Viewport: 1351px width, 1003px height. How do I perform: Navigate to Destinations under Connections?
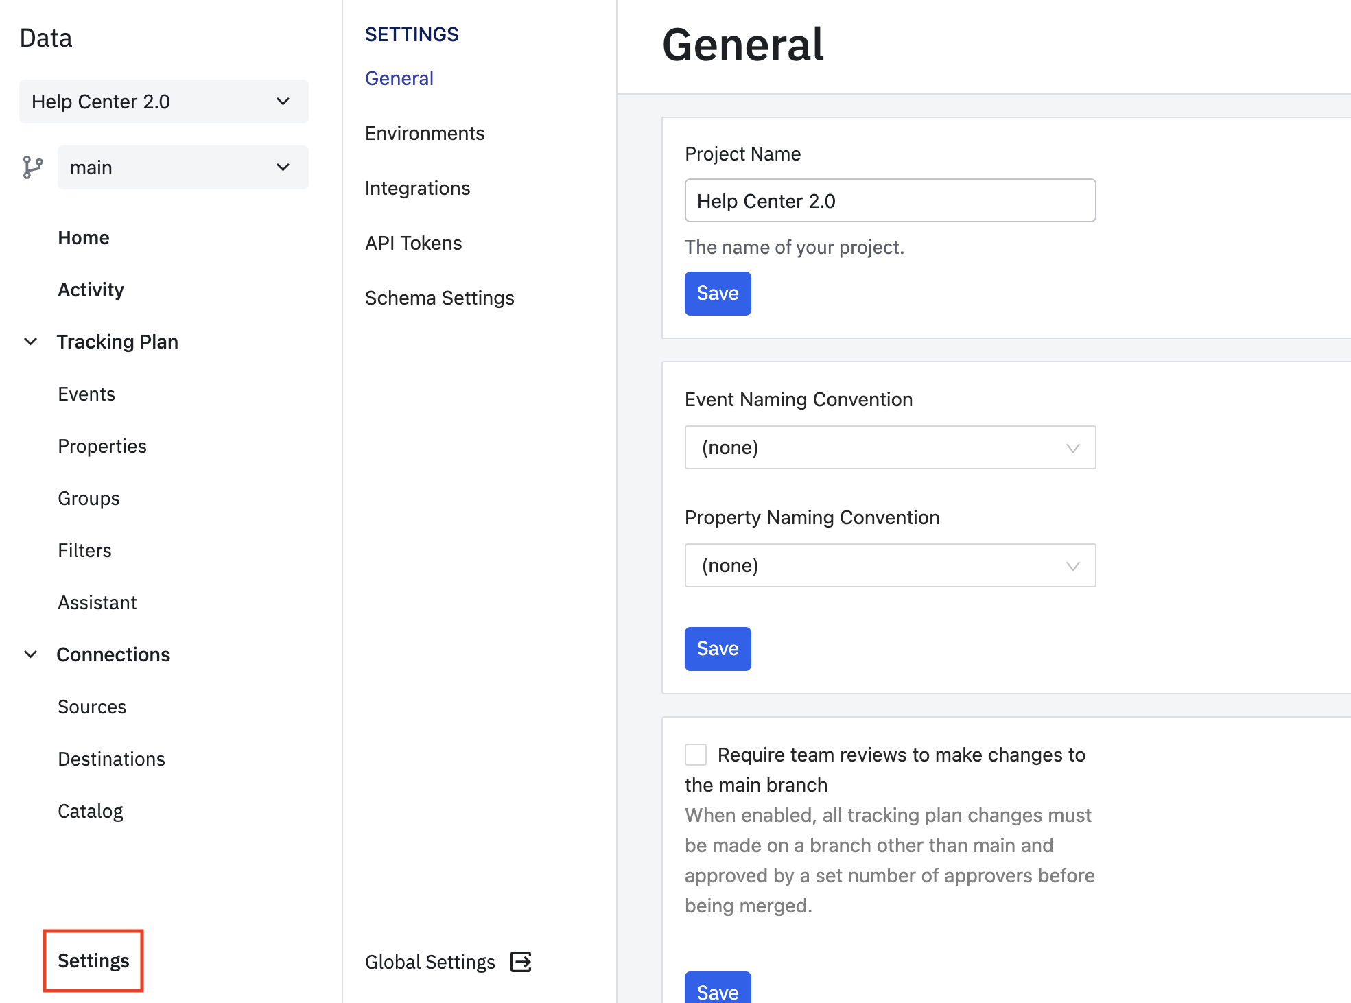point(111,759)
